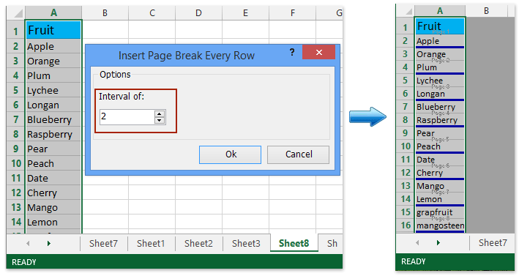This screenshot has width=519, height=276.
Task: Open the dialog's question mark help button
Action: point(292,52)
